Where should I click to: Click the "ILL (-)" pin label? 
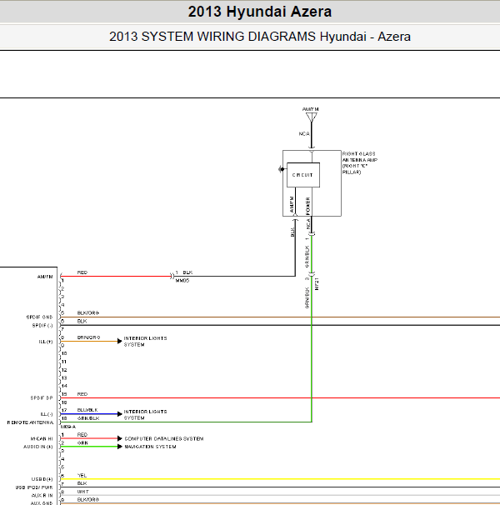click(x=47, y=414)
